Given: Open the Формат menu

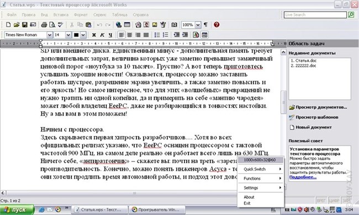Looking at the screenshot, I should coord(81,15).
